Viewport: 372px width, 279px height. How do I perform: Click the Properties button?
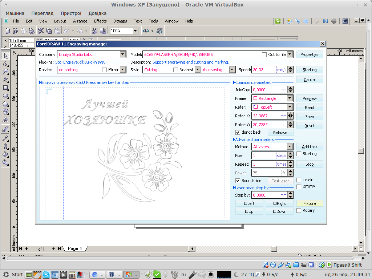tap(310, 54)
